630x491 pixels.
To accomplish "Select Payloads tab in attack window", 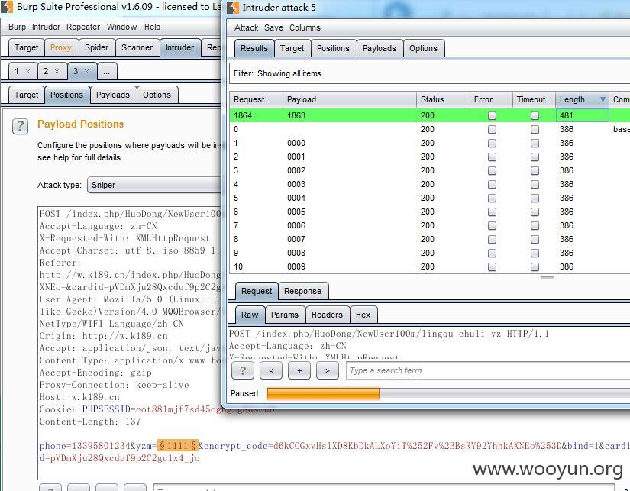I will pos(380,48).
